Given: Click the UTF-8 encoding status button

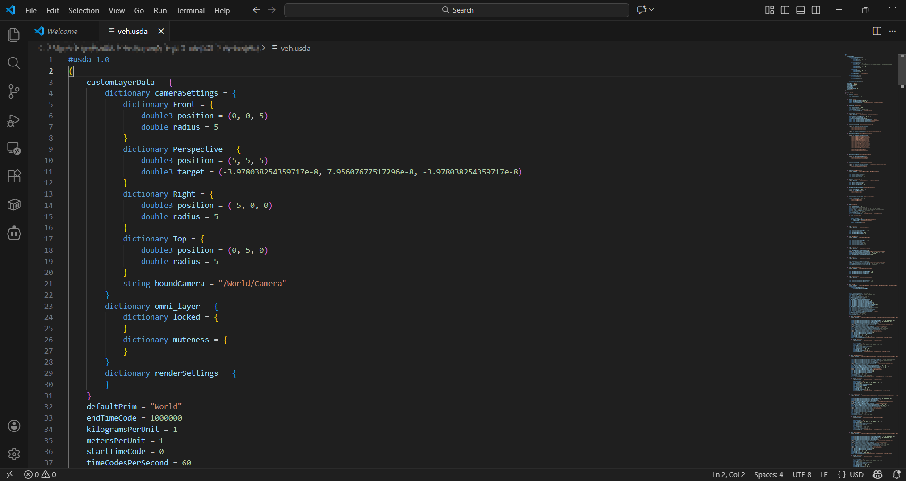Looking at the screenshot, I should click(x=801, y=474).
